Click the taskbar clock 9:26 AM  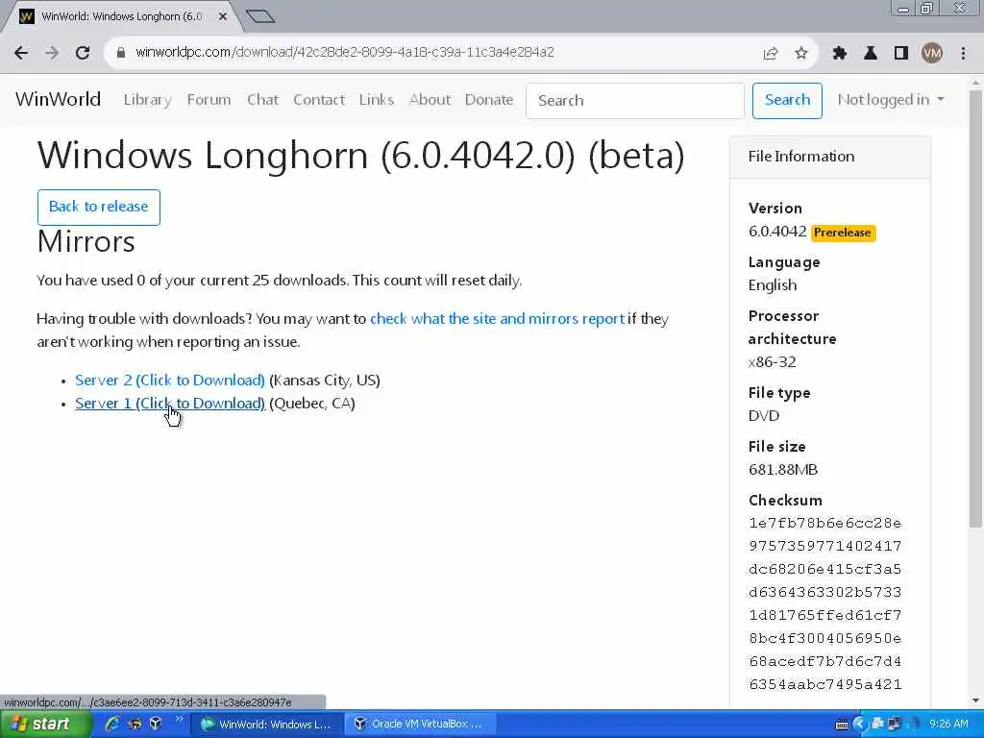948,725
